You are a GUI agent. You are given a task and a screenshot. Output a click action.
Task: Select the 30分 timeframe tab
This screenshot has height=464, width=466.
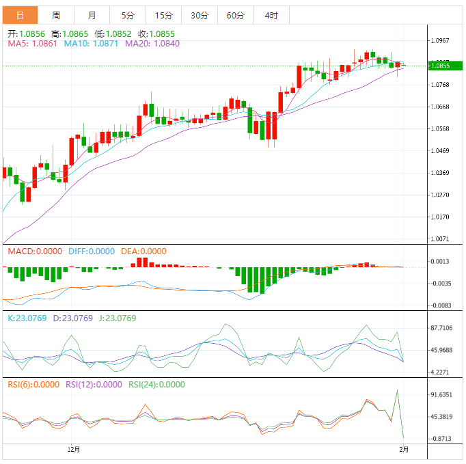[200, 15]
